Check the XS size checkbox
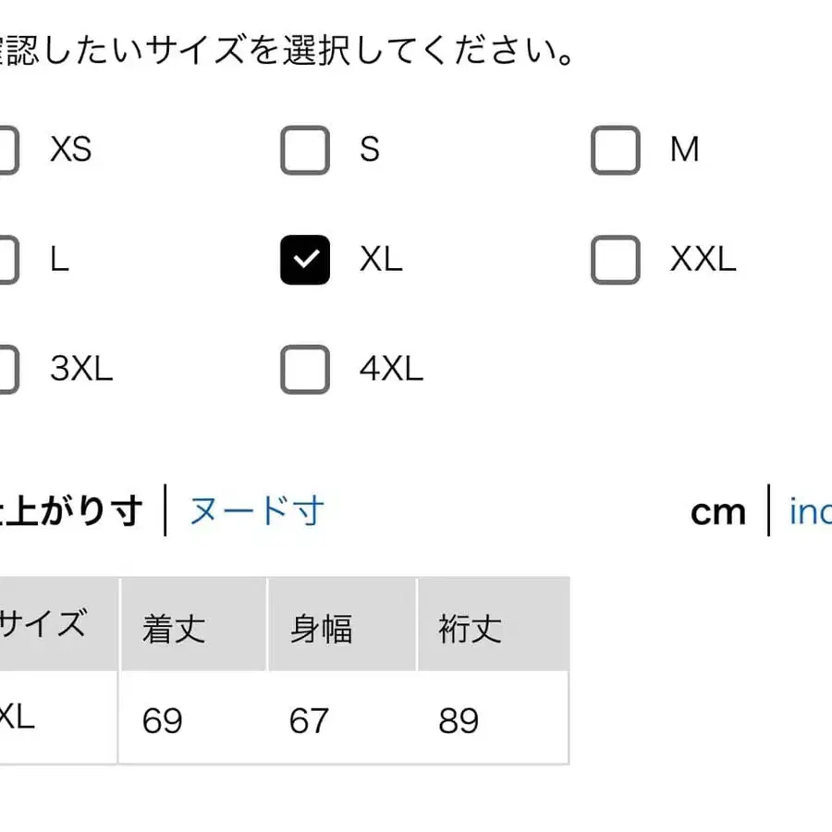This screenshot has height=832, width=832. pyautogui.click(x=6, y=151)
